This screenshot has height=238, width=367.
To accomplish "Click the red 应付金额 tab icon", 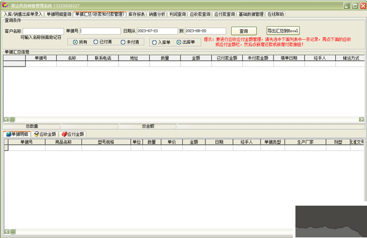I will coord(64,134).
